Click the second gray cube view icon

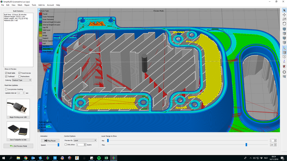[x=284, y=42]
